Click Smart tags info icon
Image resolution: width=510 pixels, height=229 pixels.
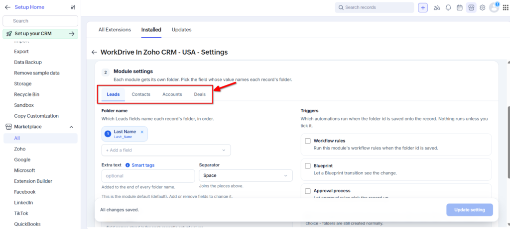click(127, 165)
